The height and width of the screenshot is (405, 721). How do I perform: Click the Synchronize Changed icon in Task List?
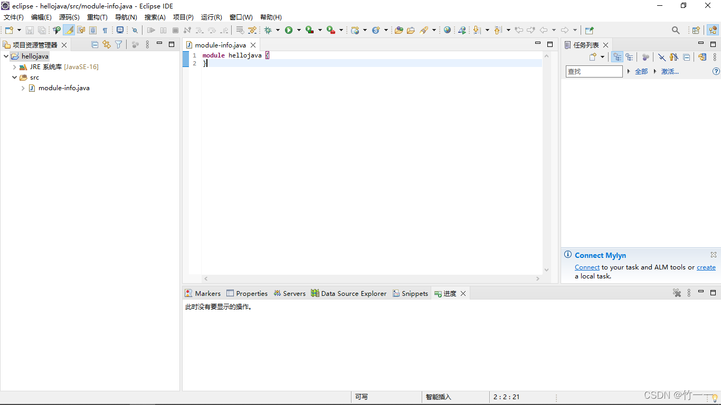coord(702,57)
